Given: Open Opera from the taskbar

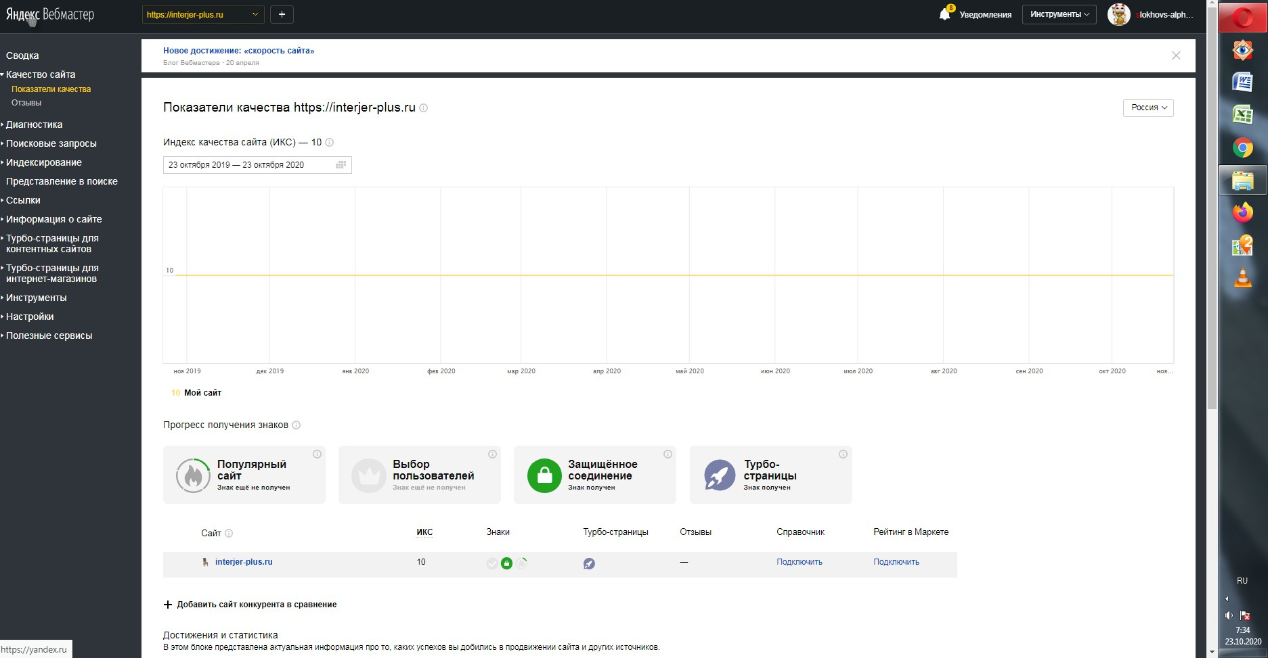Looking at the screenshot, I should (1242, 19).
